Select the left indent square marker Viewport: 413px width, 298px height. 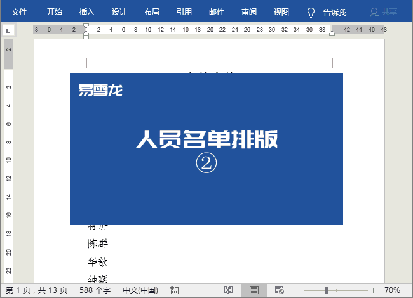86,37
